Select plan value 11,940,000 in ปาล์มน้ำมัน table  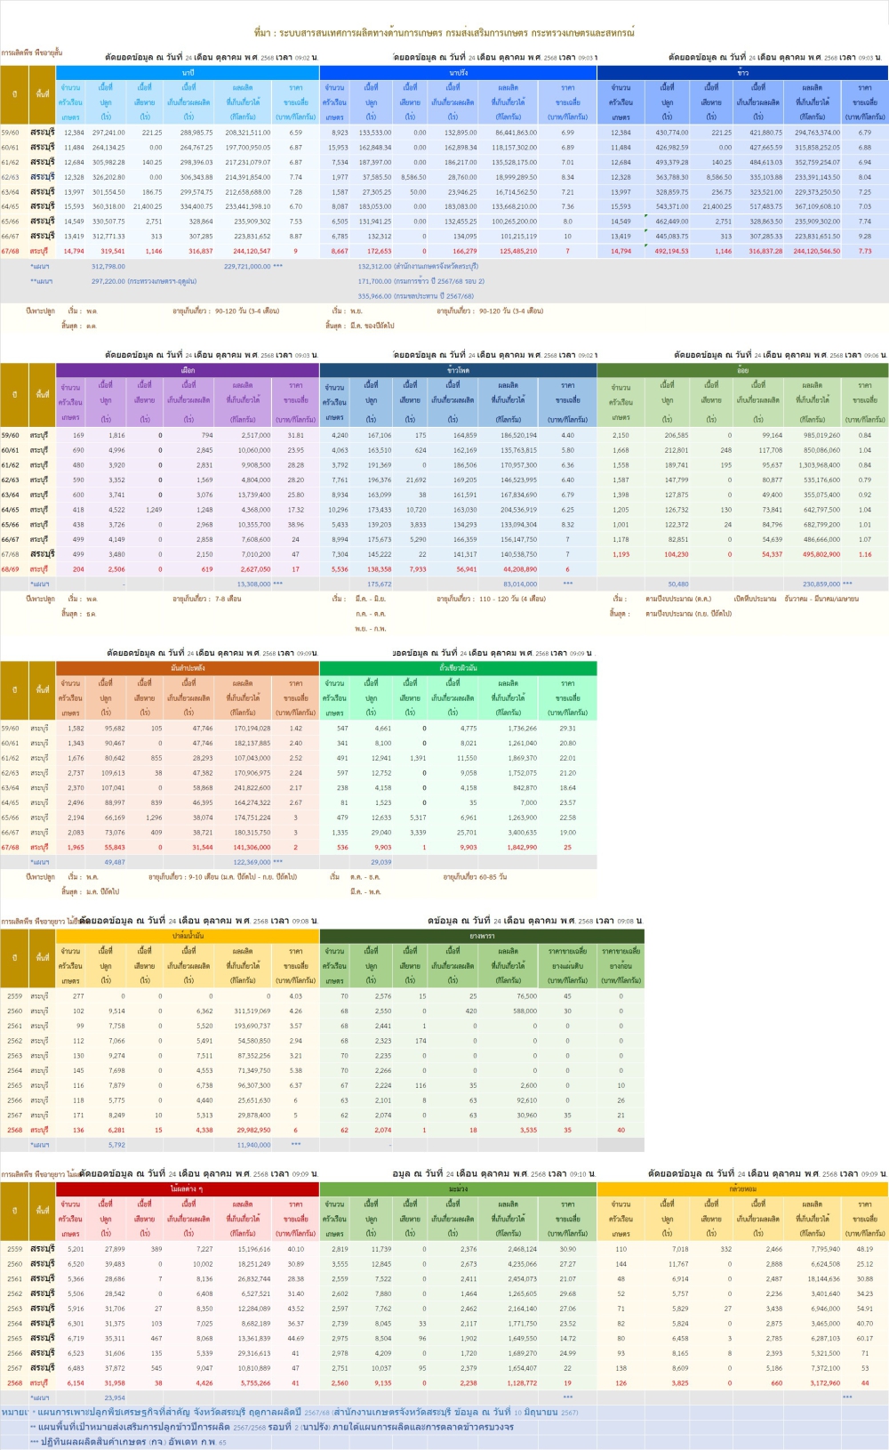pos(253,1145)
